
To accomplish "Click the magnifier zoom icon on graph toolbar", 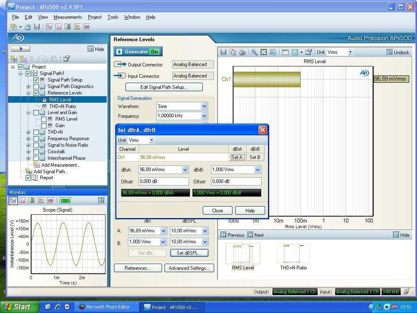I will tap(254, 52).
